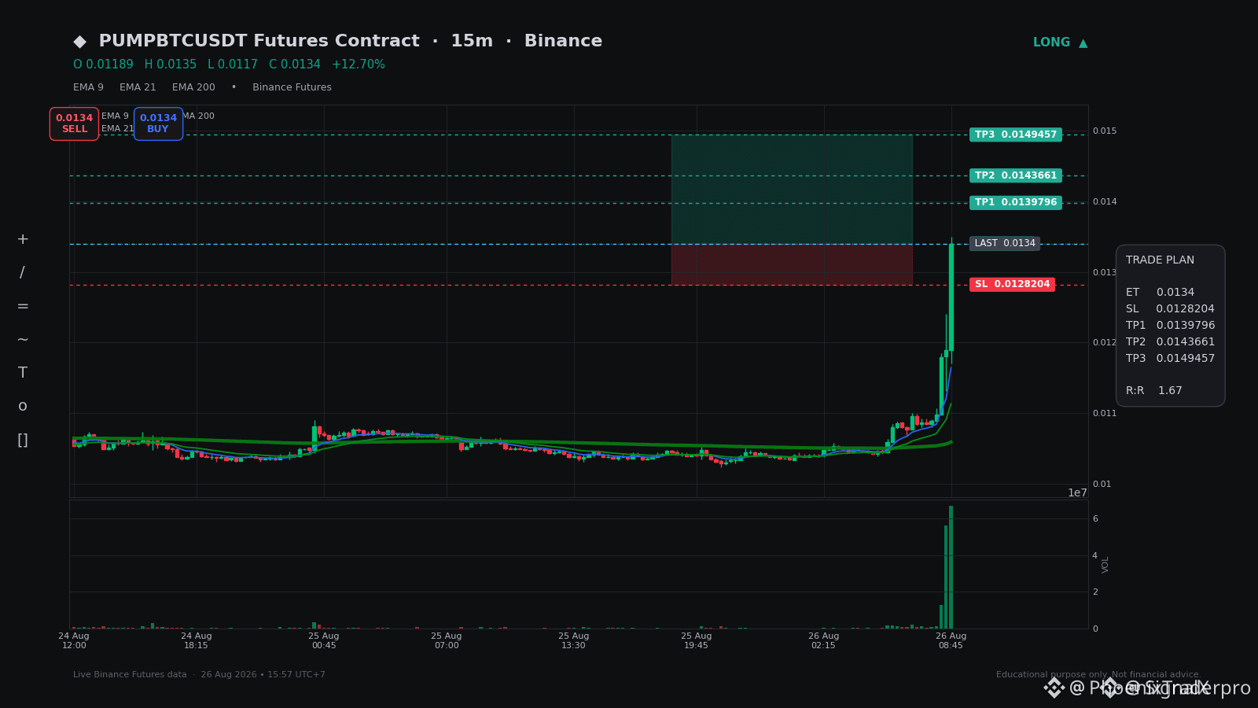Click the EMA 200 indicator label
Viewport: 1258px width, 708px height.
click(x=193, y=87)
